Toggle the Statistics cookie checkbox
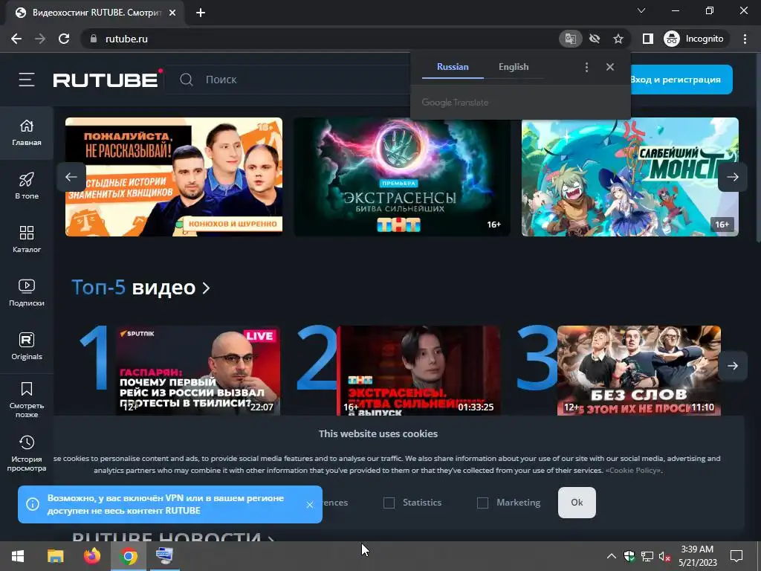The width and height of the screenshot is (761, 571). coord(389,503)
